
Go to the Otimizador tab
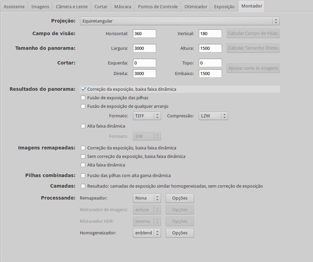pyautogui.click(x=195, y=6)
